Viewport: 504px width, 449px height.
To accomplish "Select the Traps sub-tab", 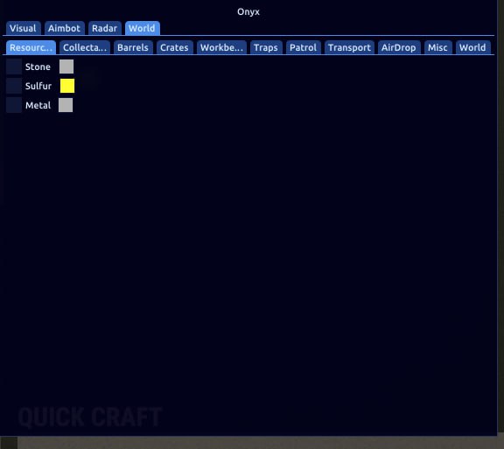I will coord(266,47).
